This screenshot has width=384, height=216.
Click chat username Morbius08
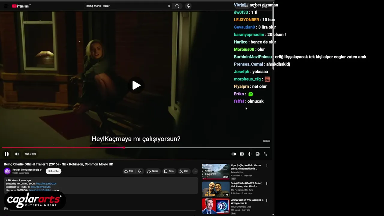[244, 49]
